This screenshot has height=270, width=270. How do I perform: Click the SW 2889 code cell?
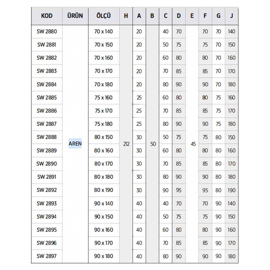tap(47, 150)
